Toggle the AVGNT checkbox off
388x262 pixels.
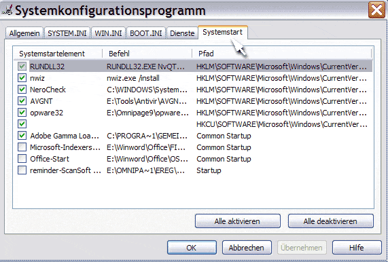pyautogui.click(x=22, y=101)
